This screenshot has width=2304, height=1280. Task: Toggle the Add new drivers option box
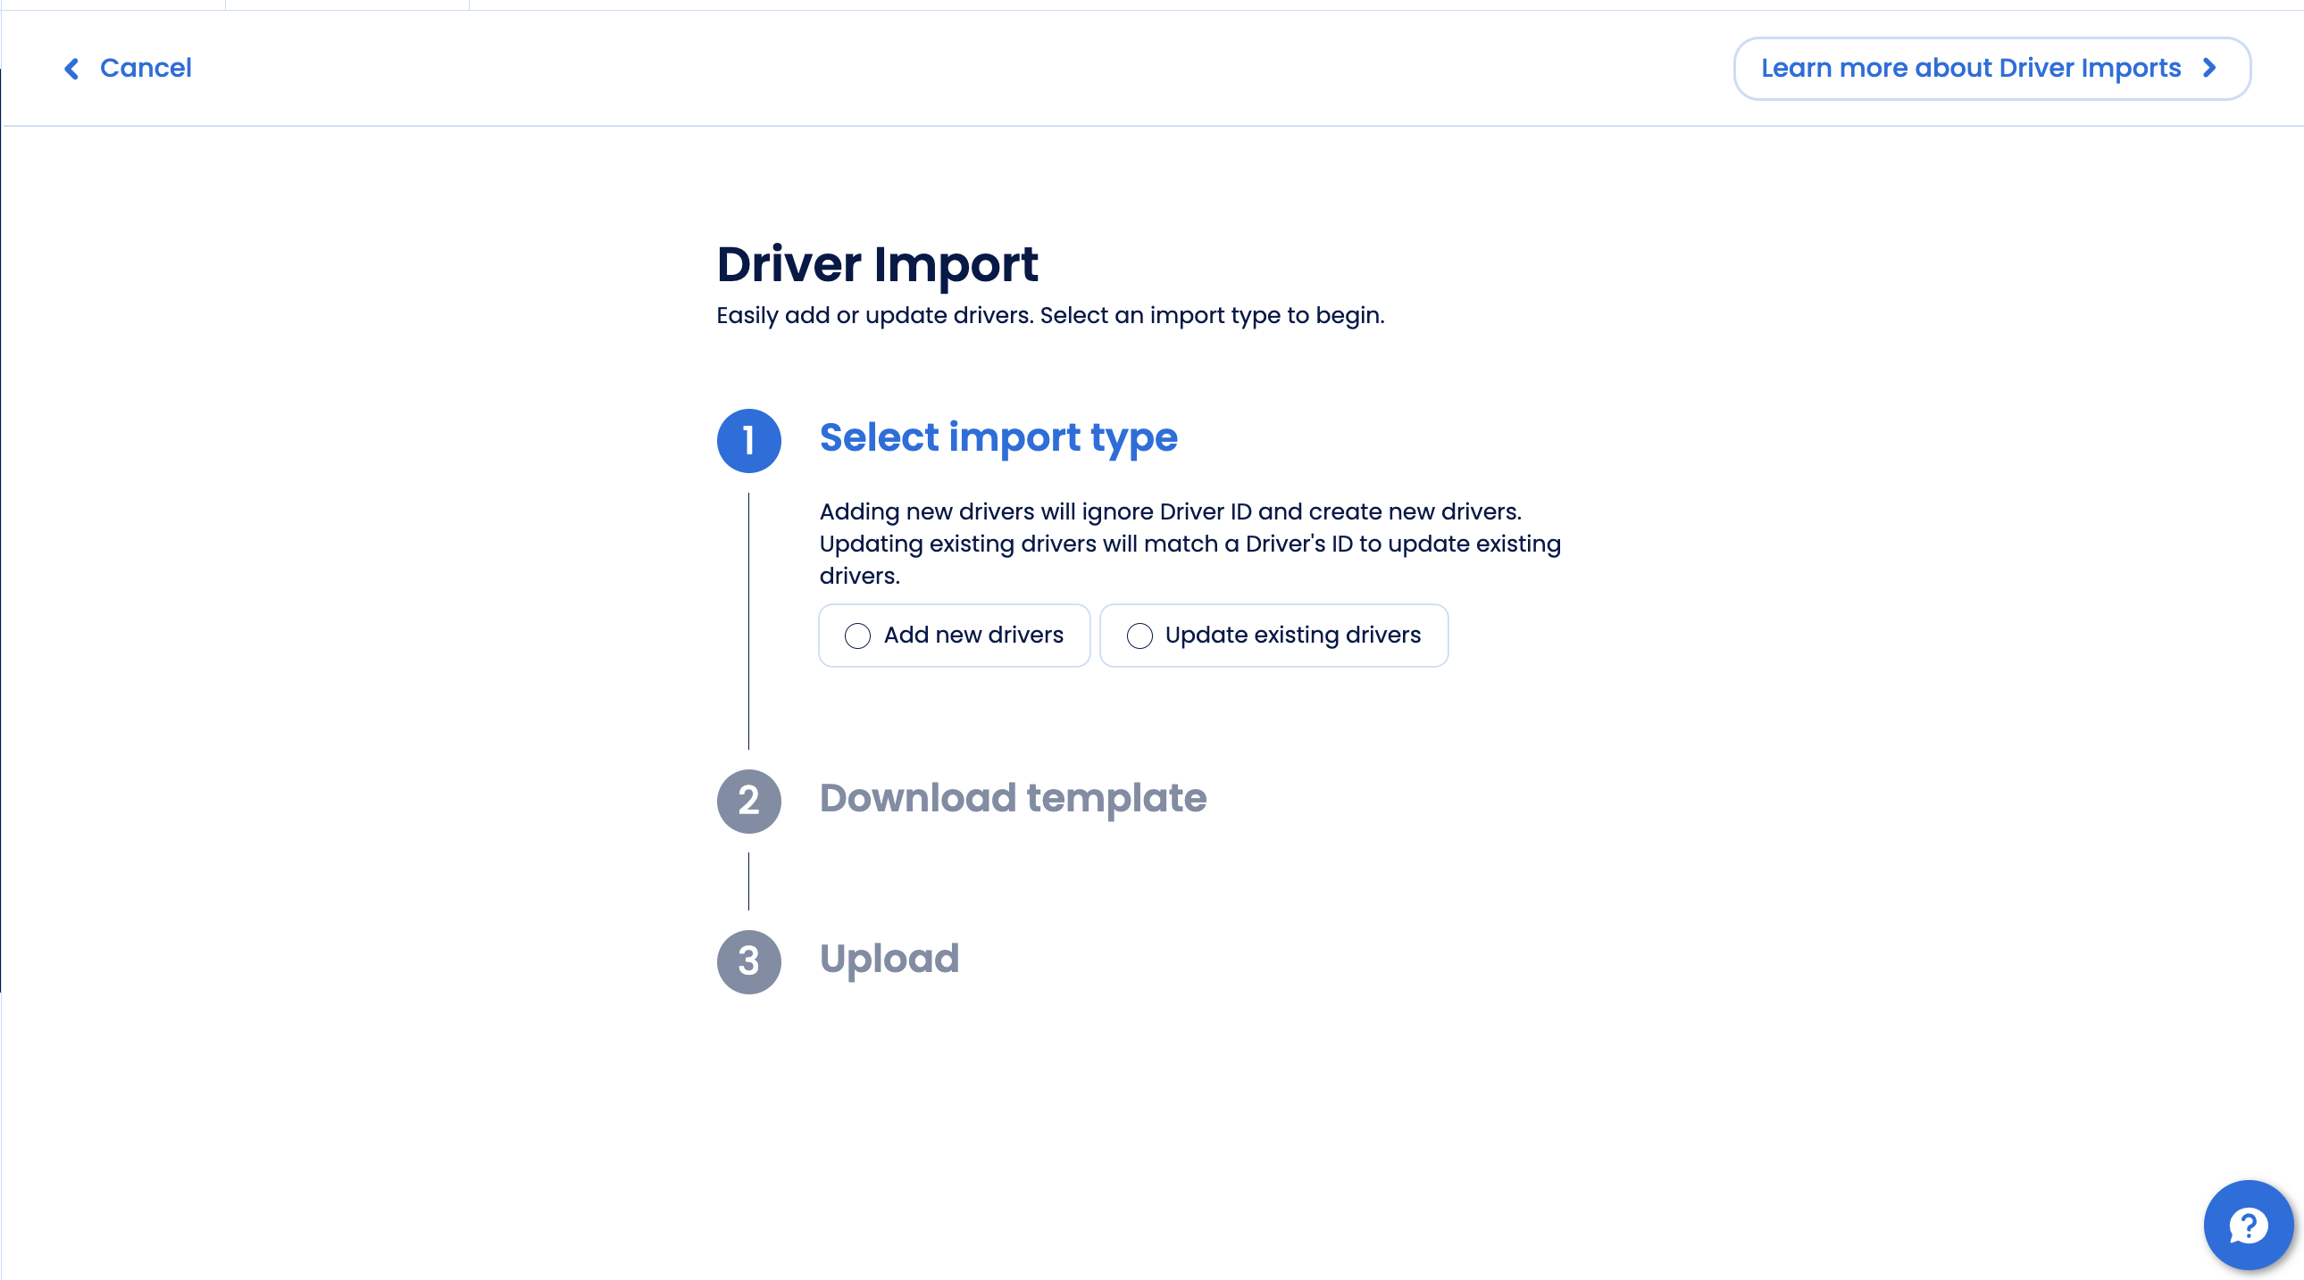click(x=954, y=636)
